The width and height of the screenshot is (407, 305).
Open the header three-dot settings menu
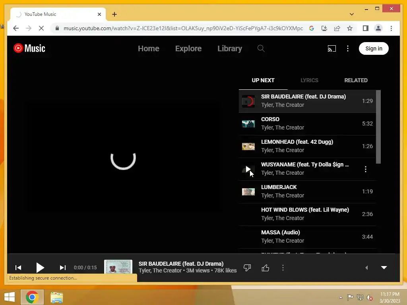(x=348, y=48)
